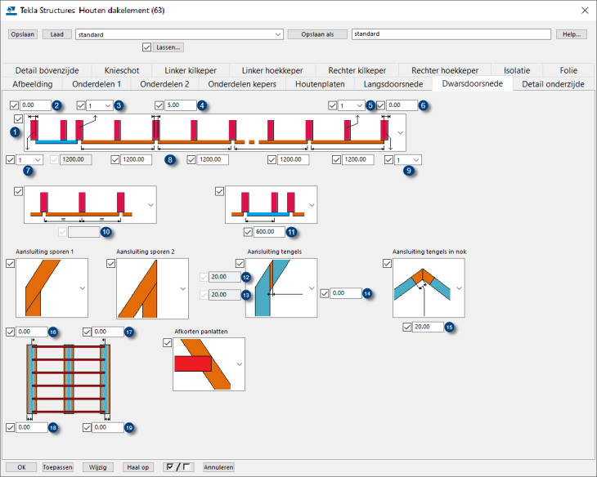Uncheck the checkbox beside the 600.00 field
597x477 pixels.
pyautogui.click(x=249, y=232)
